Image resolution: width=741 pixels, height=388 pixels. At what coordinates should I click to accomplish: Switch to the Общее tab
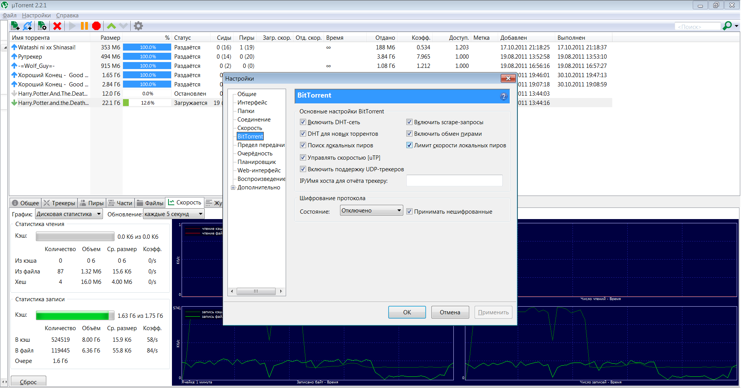click(x=25, y=203)
